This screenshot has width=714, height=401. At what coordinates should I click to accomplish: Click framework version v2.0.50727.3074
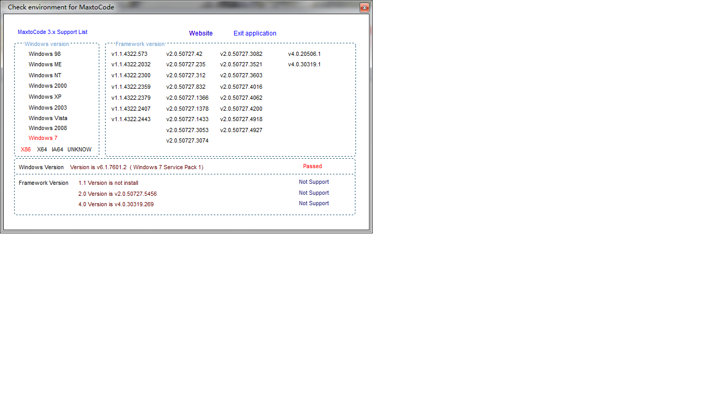[188, 140]
